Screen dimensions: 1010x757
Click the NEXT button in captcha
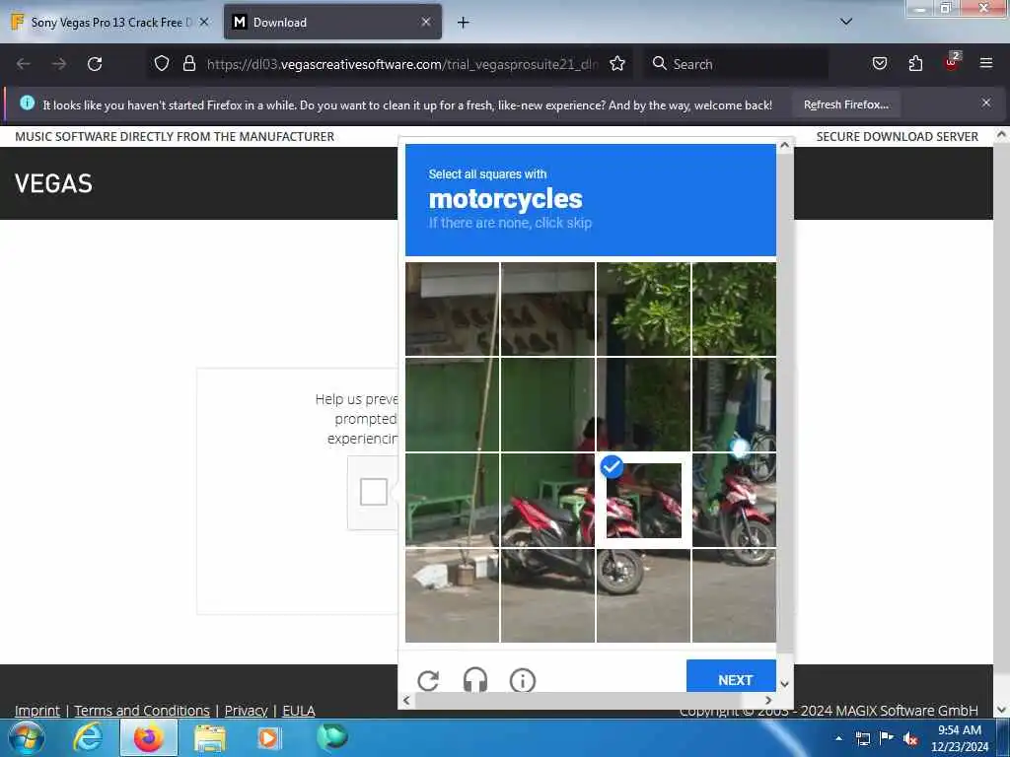[x=731, y=676]
